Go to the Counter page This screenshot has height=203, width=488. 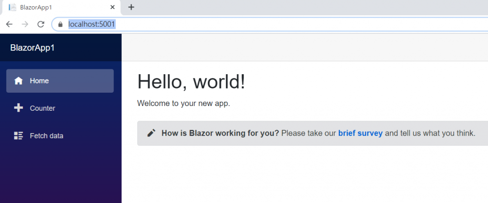click(x=60, y=108)
